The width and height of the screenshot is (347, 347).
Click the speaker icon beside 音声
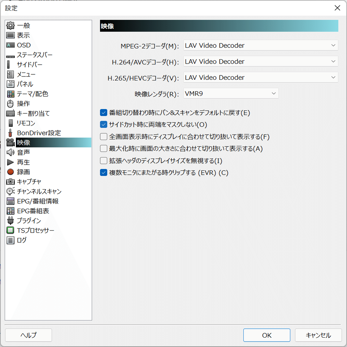point(10,152)
